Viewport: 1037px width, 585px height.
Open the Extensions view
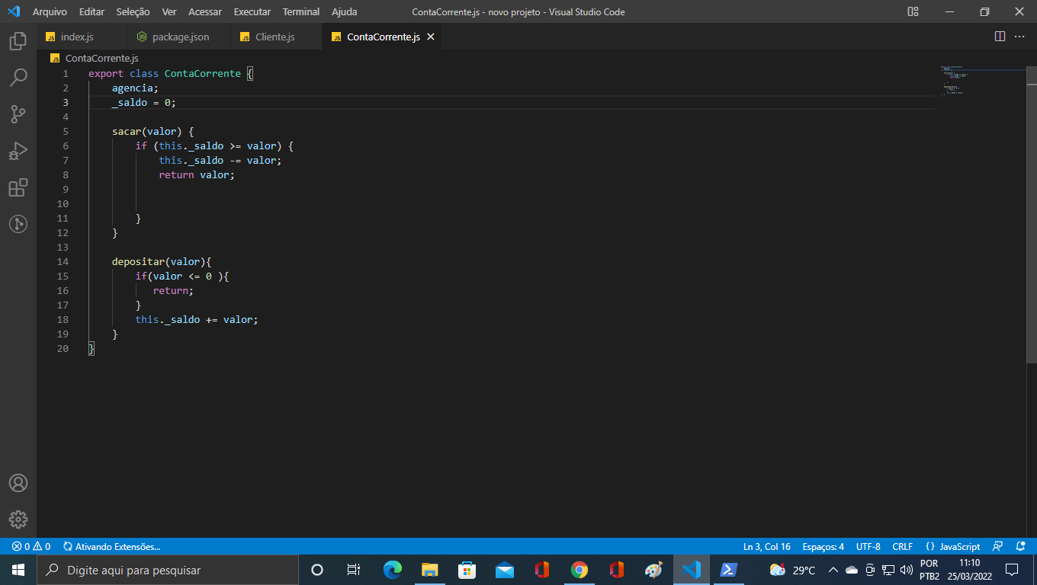point(18,187)
